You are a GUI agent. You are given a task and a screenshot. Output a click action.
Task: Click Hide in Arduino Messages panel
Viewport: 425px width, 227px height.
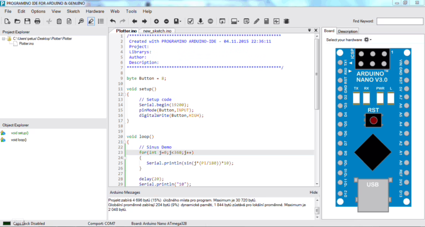pos(313,192)
